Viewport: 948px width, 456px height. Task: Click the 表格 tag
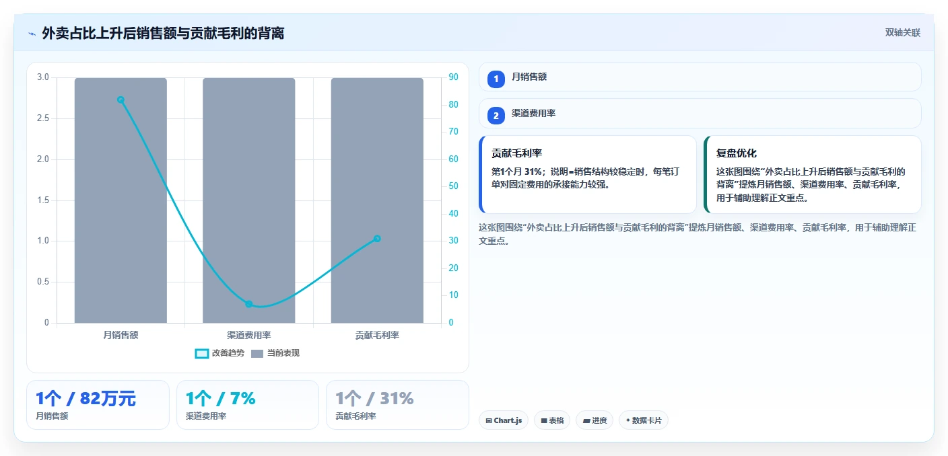point(552,420)
